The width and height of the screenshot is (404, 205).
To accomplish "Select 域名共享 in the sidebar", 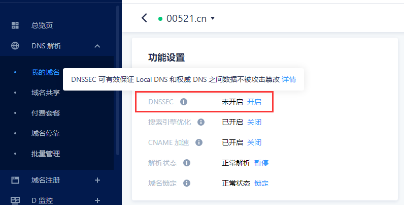I will 46,93.
